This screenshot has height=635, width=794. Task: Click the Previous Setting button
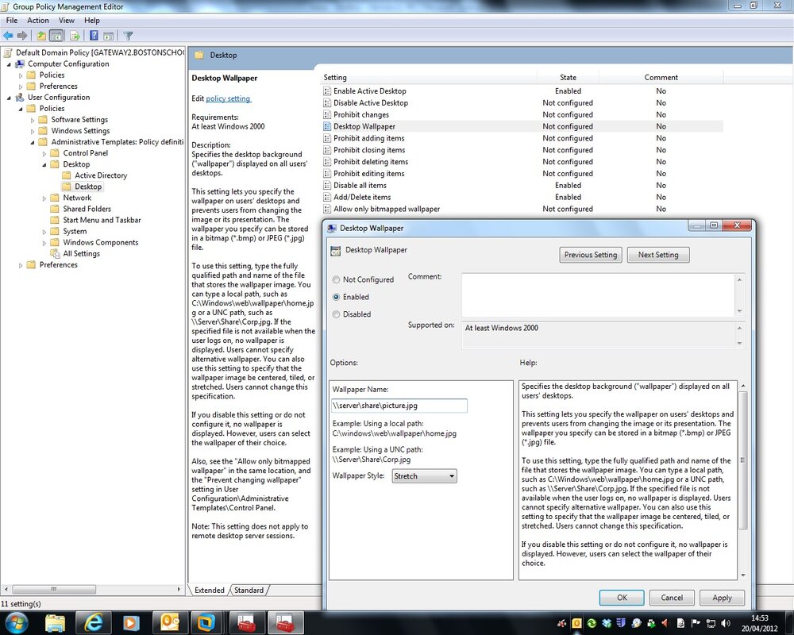pos(591,255)
